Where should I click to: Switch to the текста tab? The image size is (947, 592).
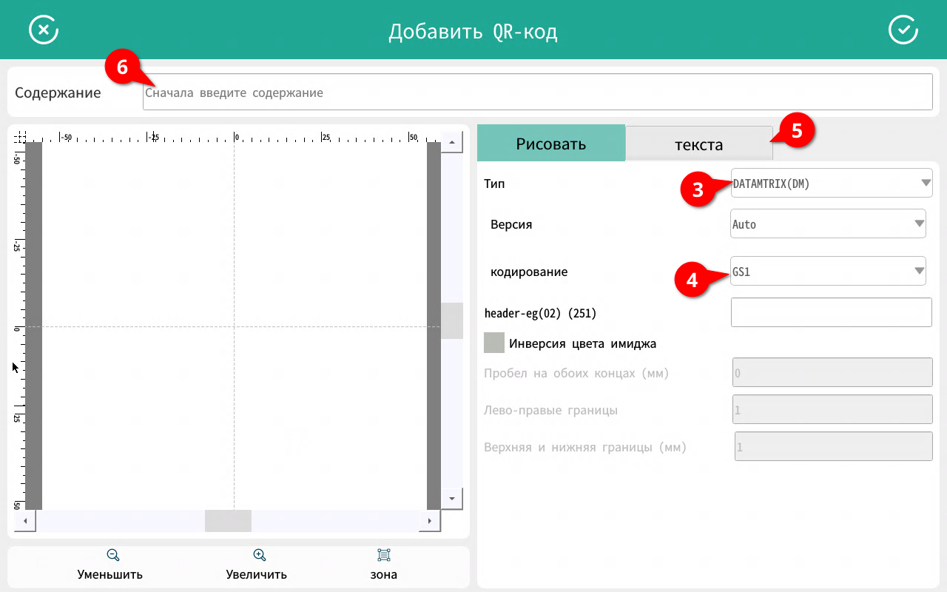[698, 144]
